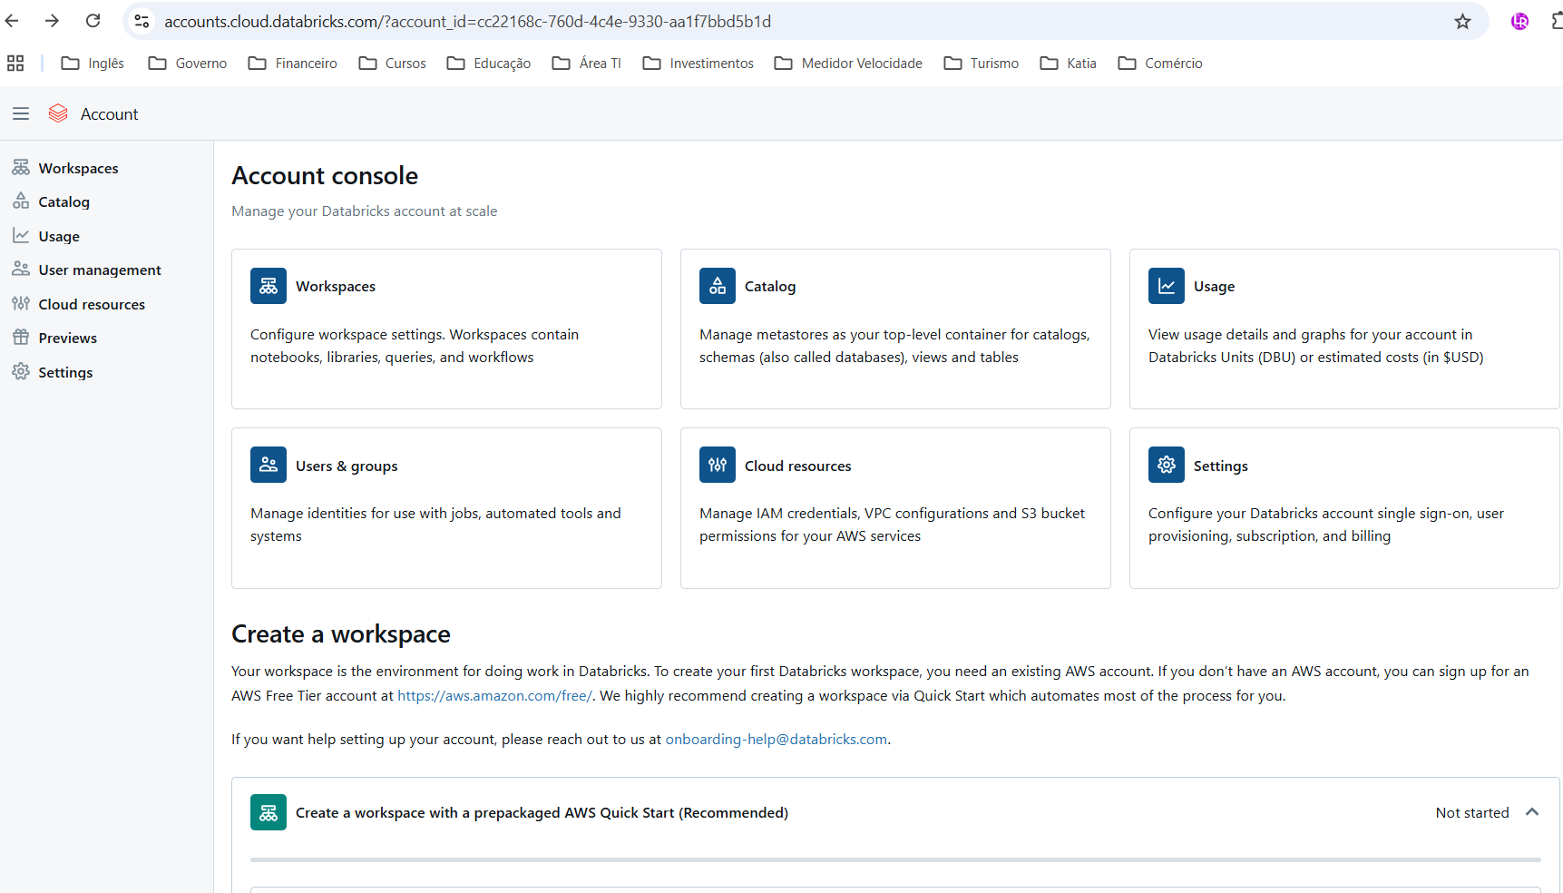Open the Comércio bookmarks folder
Screen dimensions: 1563x893
coord(1160,63)
